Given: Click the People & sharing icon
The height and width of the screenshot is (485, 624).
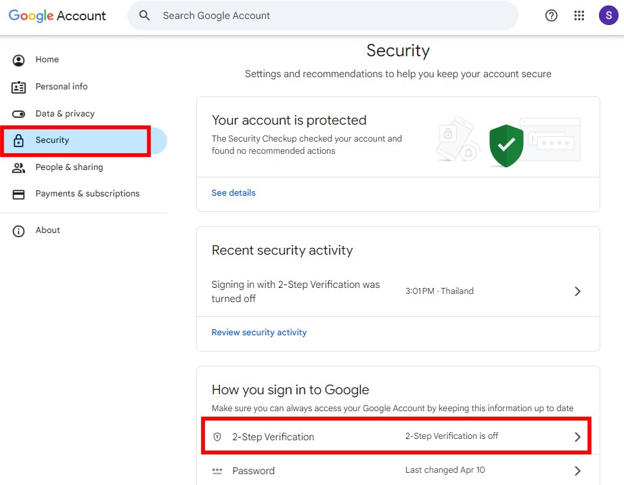Looking at the screenshot, I should click(19, 167).
